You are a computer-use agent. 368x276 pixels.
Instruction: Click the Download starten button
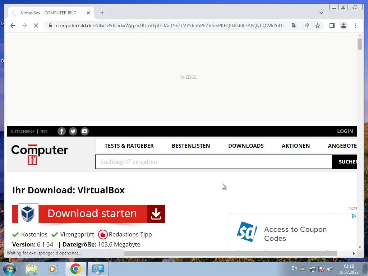click(88, 214)
